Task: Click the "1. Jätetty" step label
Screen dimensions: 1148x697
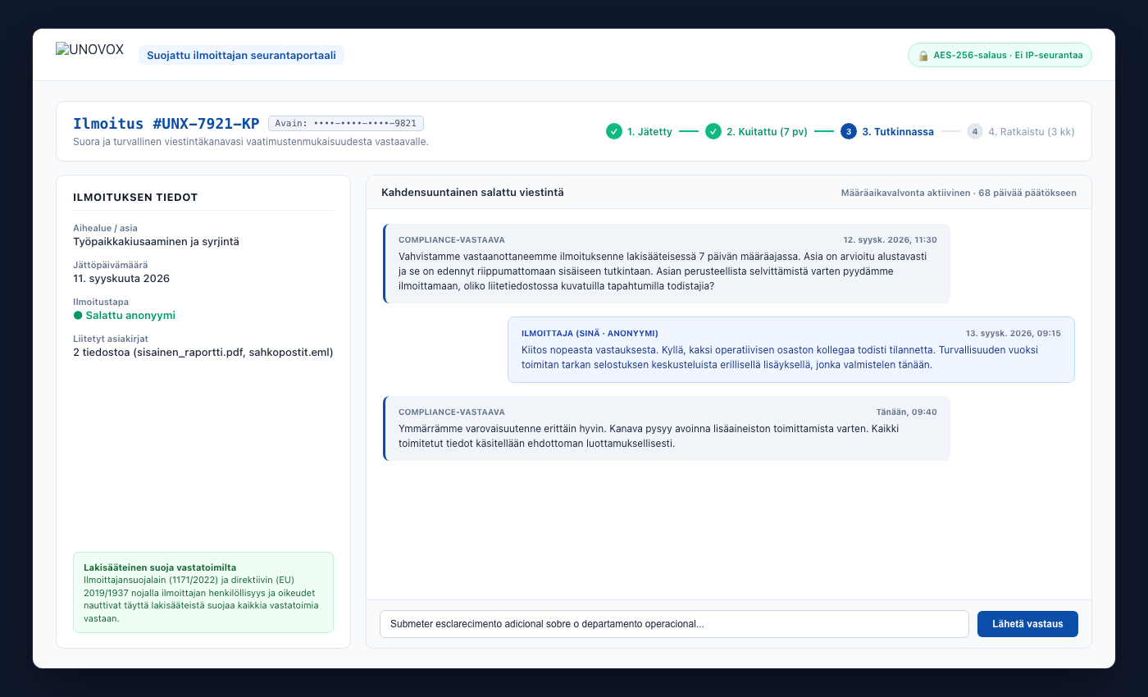Action: [x=649, y=131]
